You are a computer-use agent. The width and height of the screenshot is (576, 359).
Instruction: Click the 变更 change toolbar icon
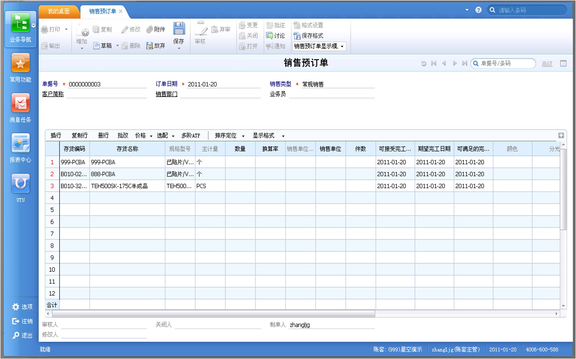tap(243, 26)
